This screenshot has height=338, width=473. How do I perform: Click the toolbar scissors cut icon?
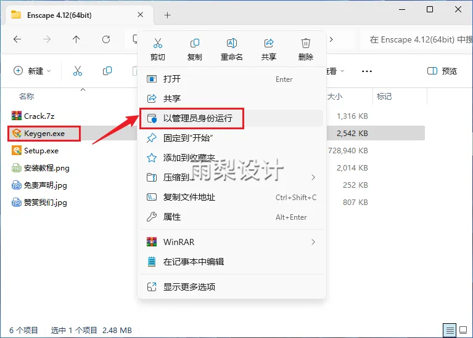pos(78,71)
